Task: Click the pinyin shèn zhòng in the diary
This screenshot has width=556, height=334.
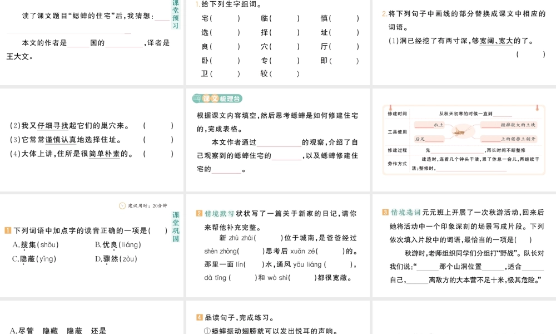Action: [220, 251]
